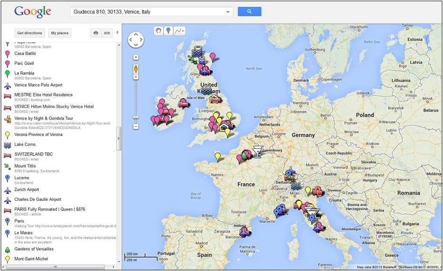Open the My places button
The height and width of the screenshot is (271, 443).
click(60, 33)
